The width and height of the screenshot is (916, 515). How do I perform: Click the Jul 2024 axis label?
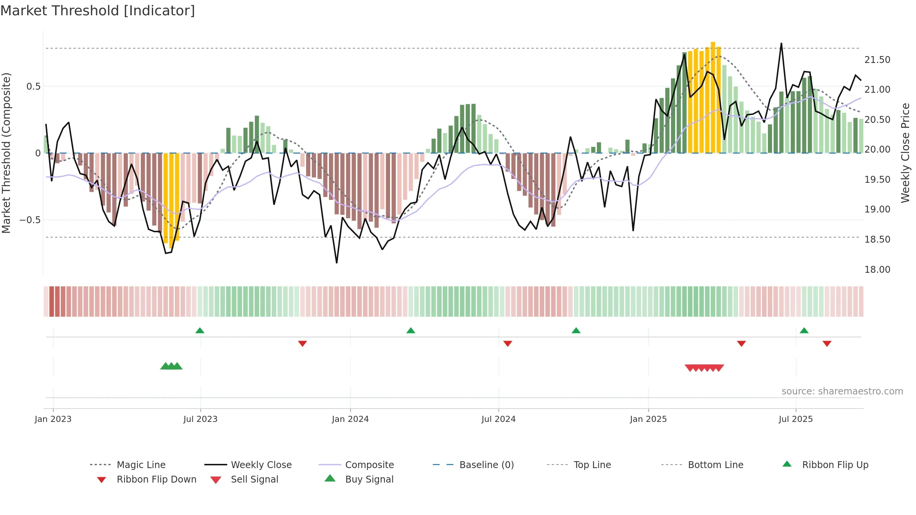click(x=498, y=419)
